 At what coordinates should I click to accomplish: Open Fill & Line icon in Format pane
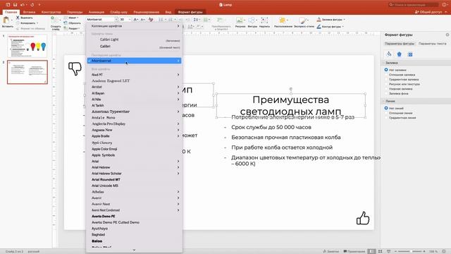[389, 54]
